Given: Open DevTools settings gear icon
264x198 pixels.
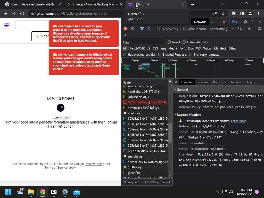Looking at the screenshot, I should coord(245,22).
